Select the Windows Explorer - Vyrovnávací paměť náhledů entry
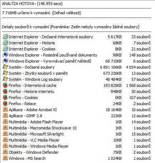Image resolution: width=155 pixels, height=163 pixels. point(77,61)
